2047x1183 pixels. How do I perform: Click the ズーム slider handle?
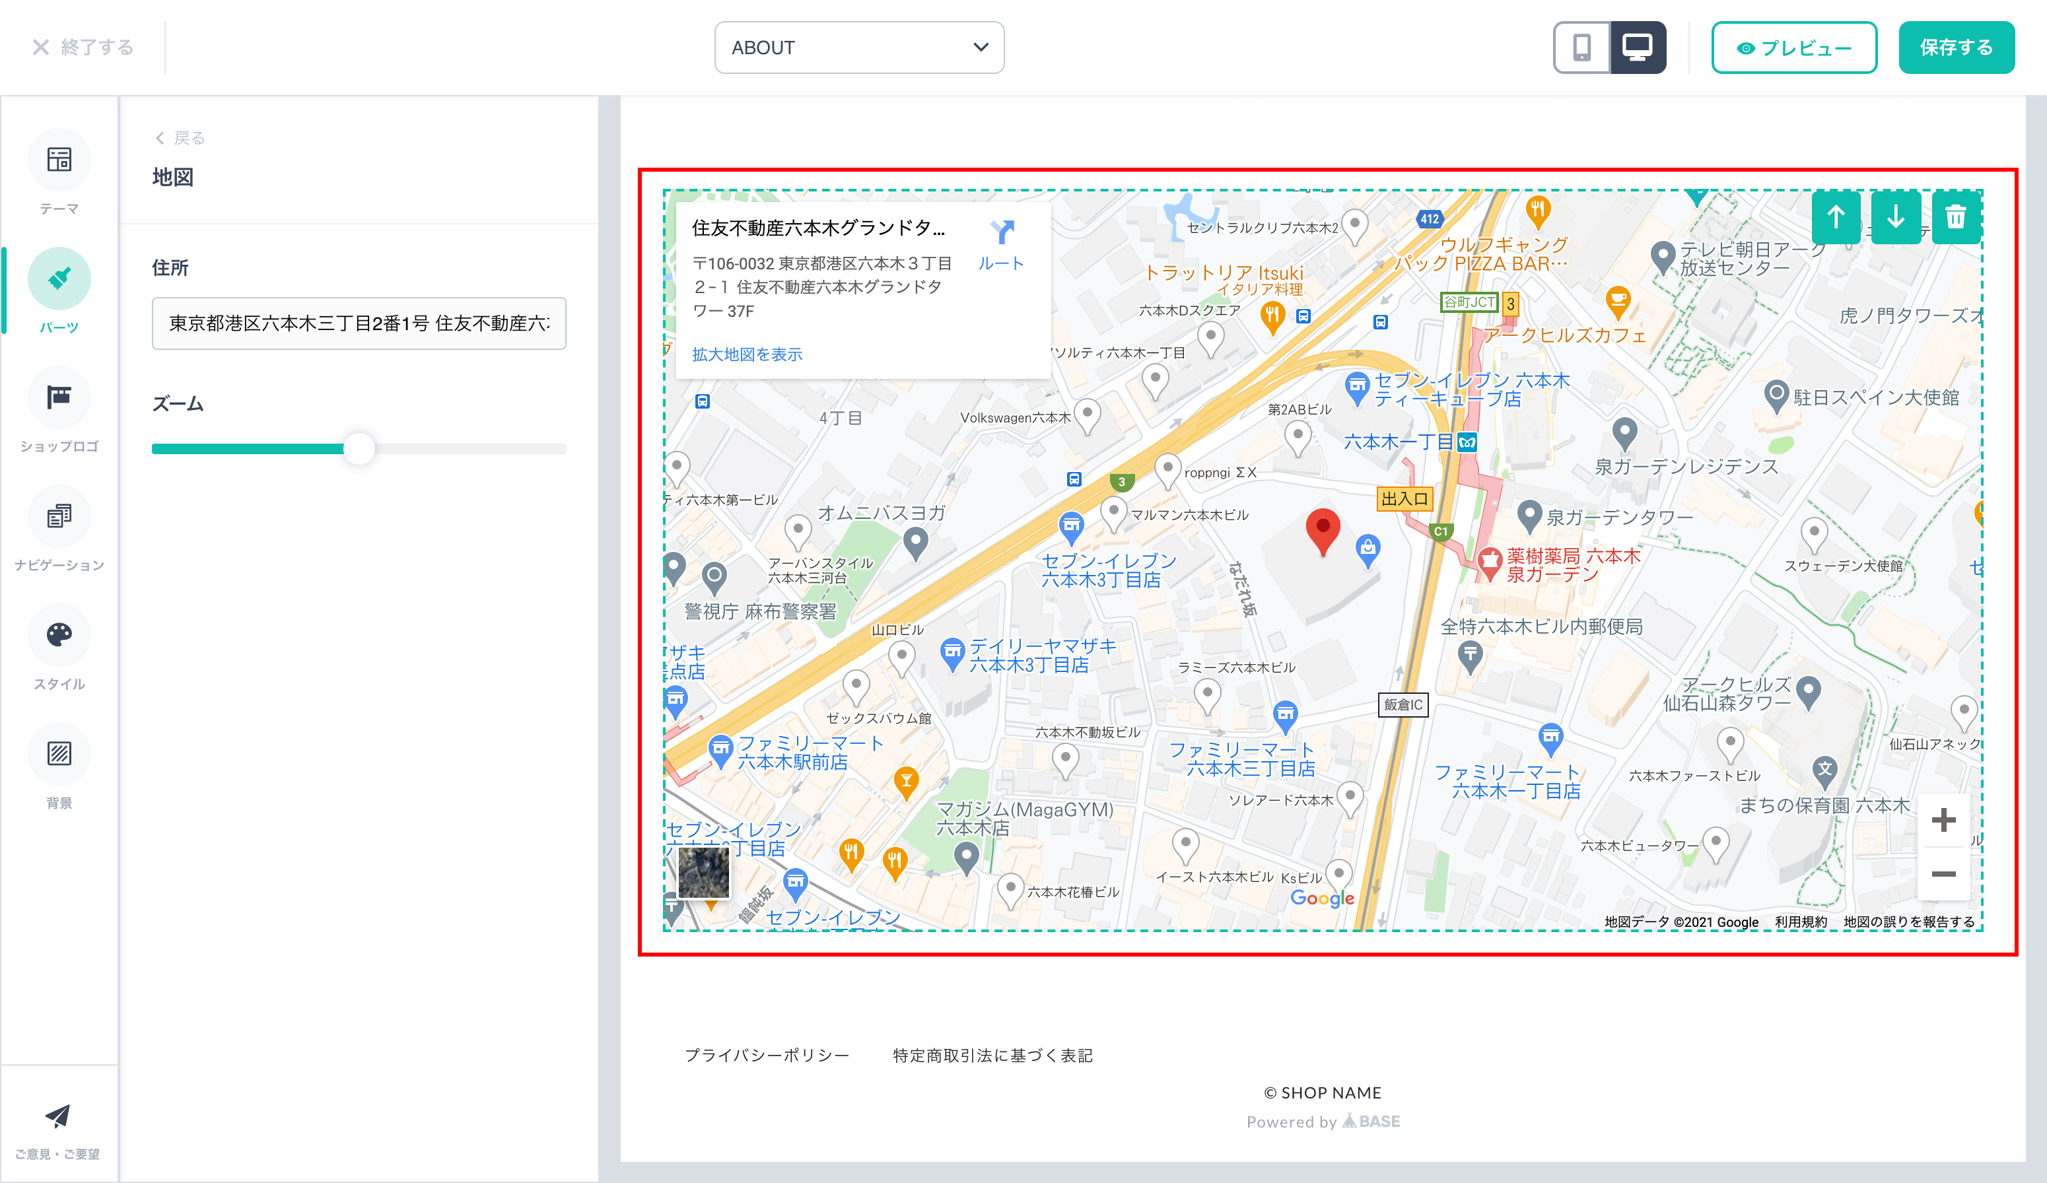(x=358, y=448)
